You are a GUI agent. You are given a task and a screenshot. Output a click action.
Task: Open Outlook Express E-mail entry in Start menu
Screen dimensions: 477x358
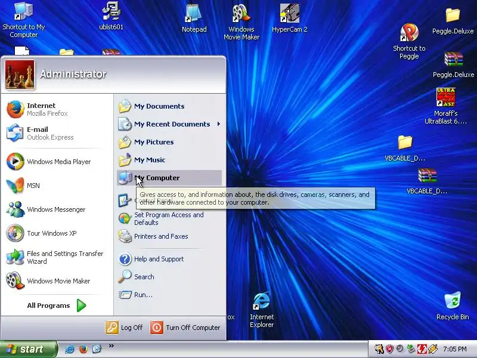[x=56, y=133]
